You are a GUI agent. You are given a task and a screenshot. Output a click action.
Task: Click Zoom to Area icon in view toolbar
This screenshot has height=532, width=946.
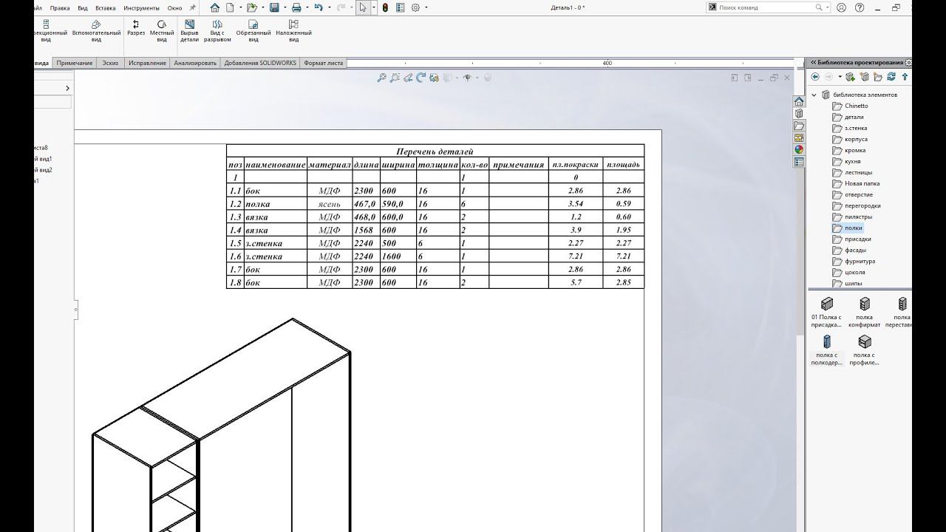(x=395, y=78)
